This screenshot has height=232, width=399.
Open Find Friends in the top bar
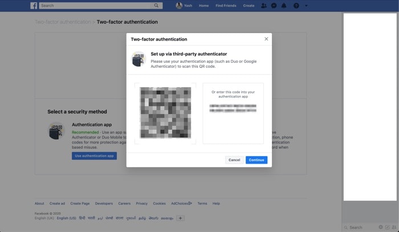tap(226, 6)
